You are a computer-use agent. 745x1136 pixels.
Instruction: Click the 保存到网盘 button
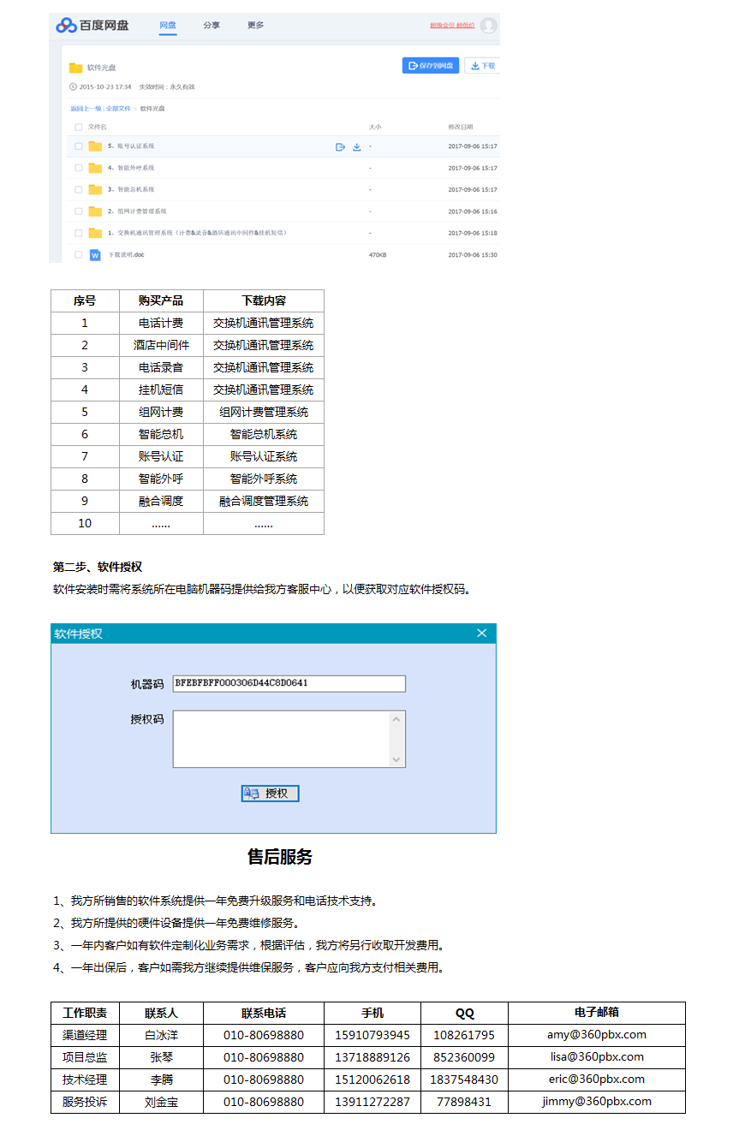431,66
